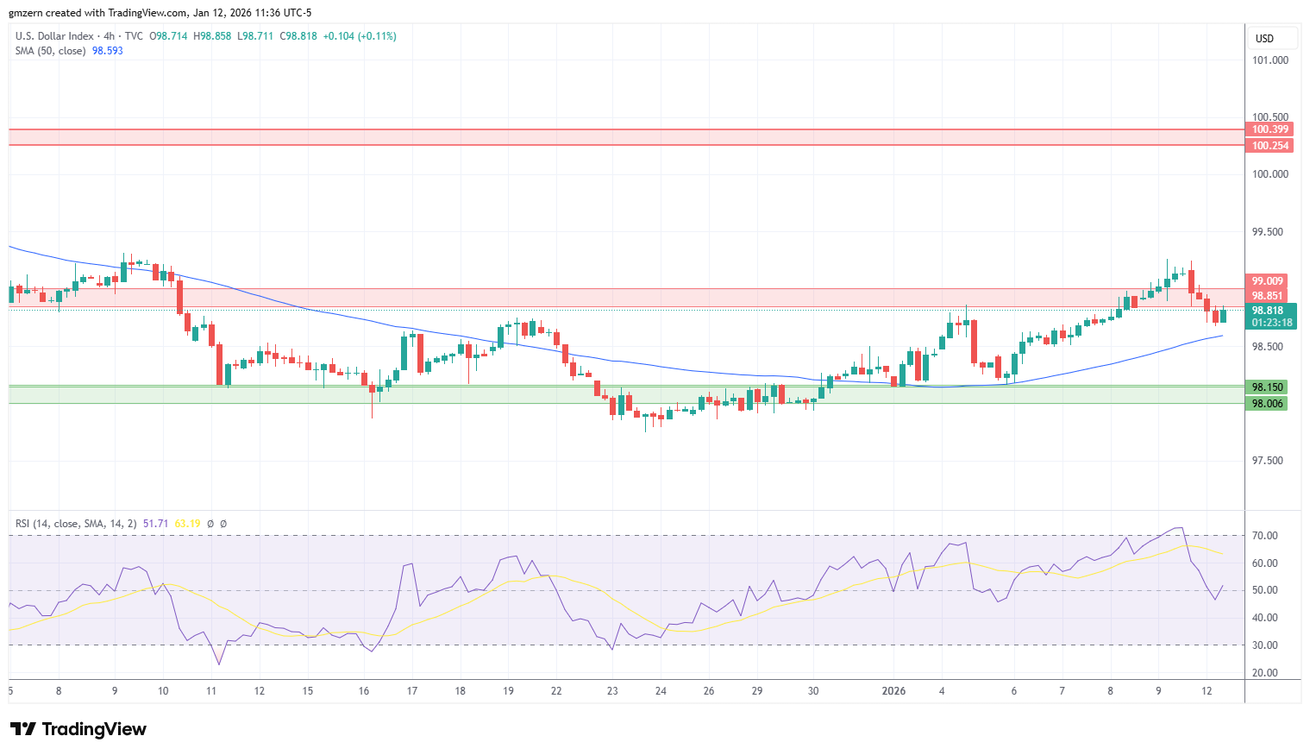Click the date 30 on time axis

813,691
